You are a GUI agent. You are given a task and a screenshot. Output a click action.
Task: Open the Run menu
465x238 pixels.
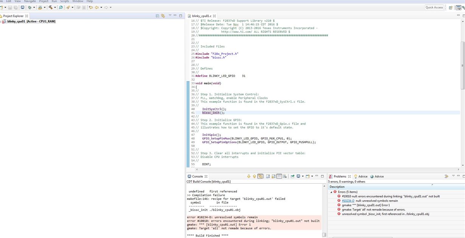tap(54, 2)
